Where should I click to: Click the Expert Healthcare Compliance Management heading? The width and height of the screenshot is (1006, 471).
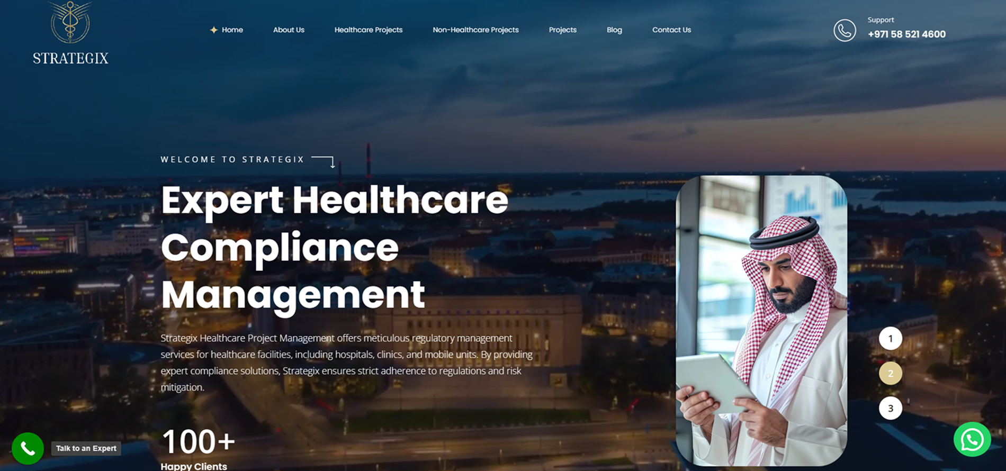334,247
